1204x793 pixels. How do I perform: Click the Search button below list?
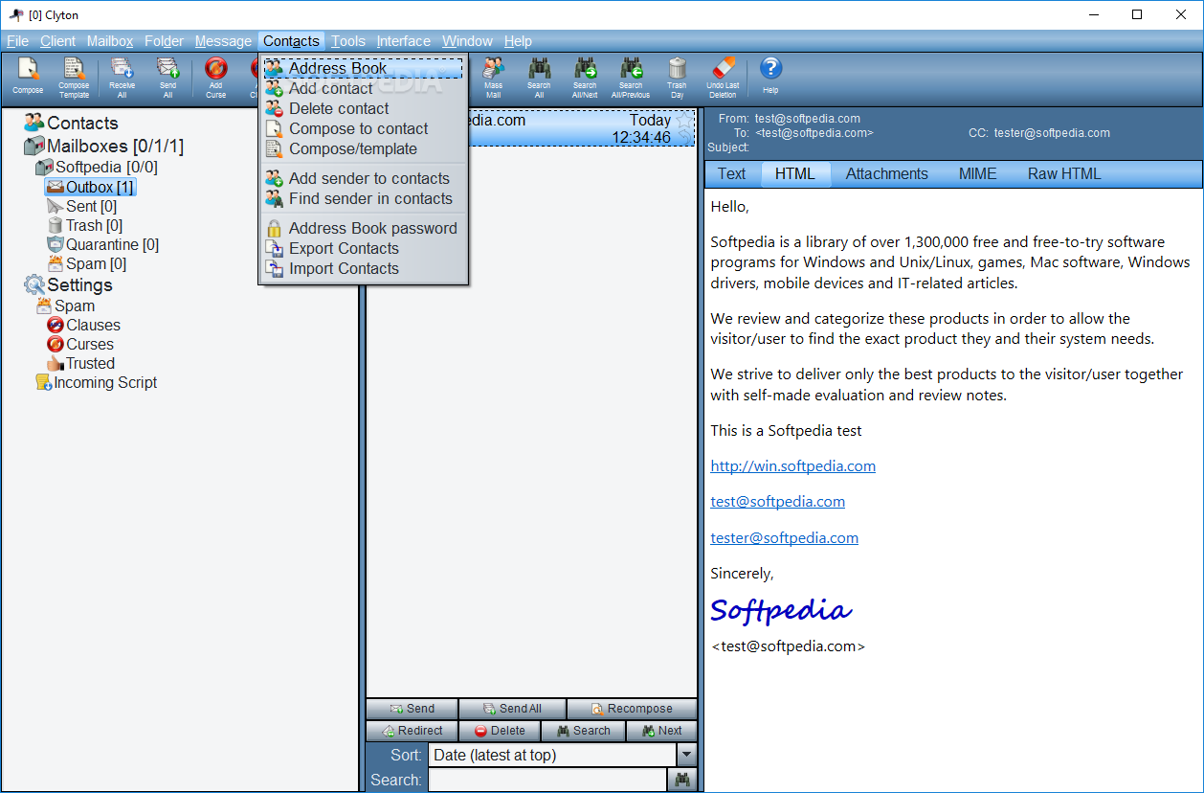point(583,731)
